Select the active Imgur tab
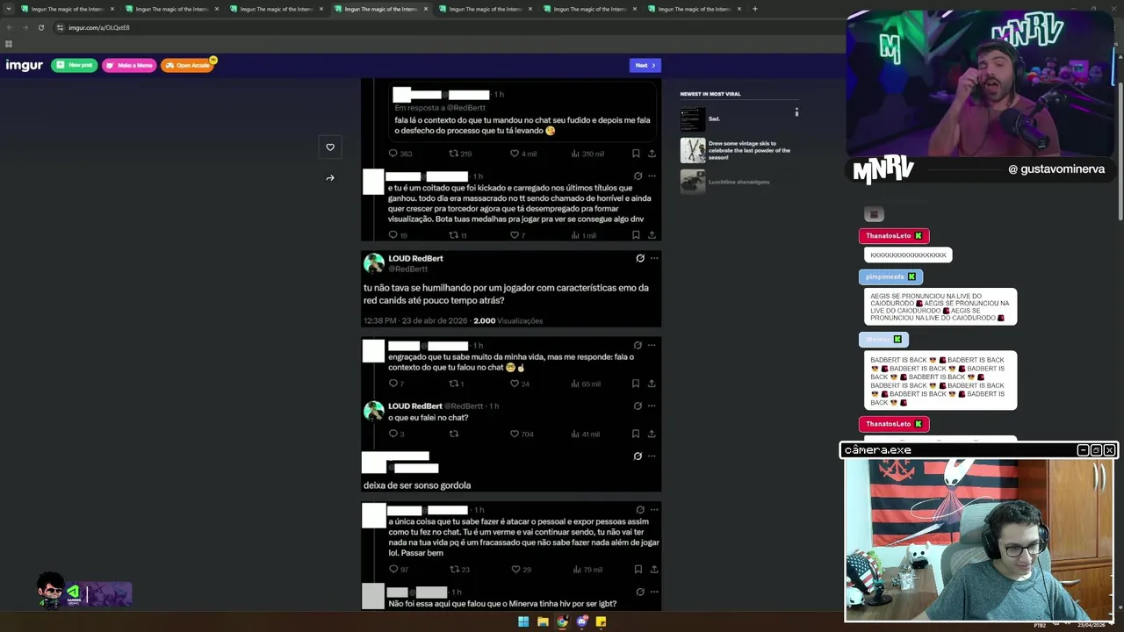 click(382, 9)
